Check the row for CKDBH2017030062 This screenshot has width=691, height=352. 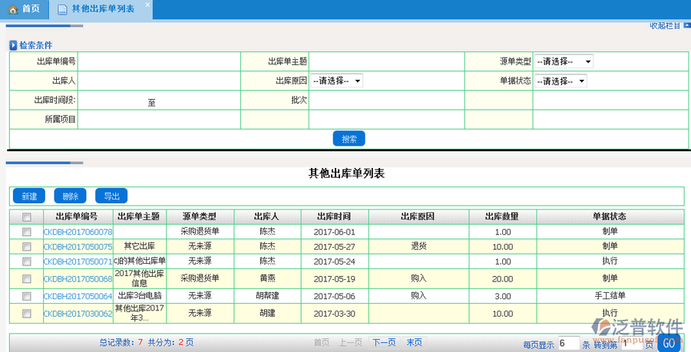tap(27, 313)
